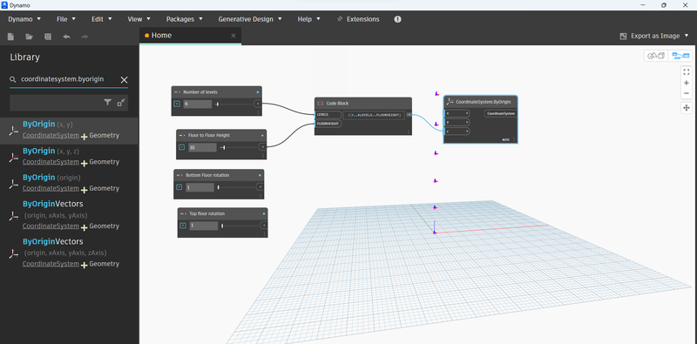Viewport: 697px width, 344px height.
Task: Select ByOriginVectors with zAxis result
Action: (x=69, y=253)
